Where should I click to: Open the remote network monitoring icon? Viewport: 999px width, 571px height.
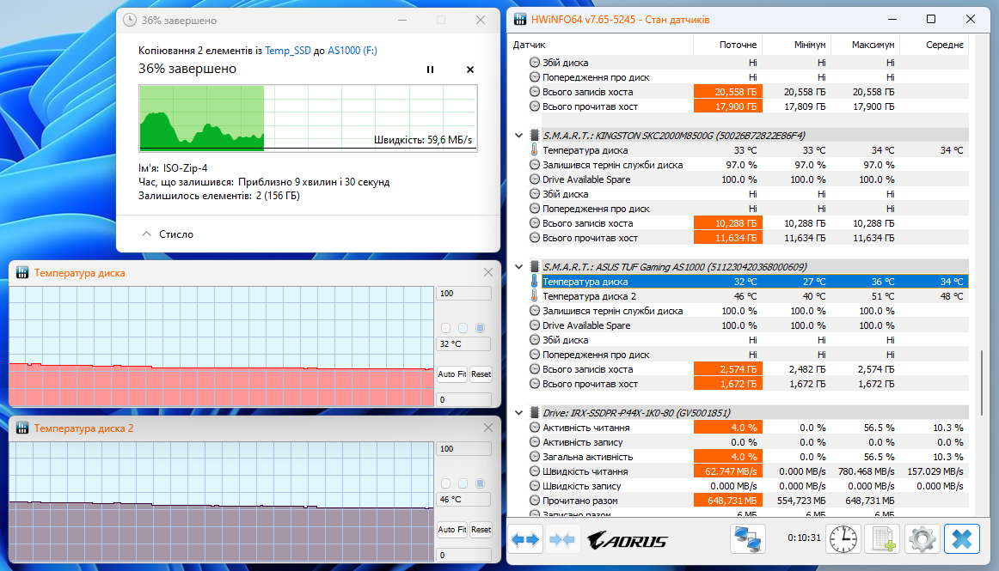(x=747, y=539)
